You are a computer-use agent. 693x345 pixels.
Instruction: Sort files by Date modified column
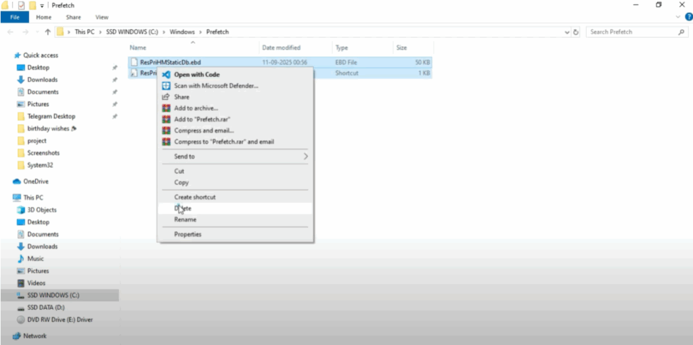click(281, 48)
